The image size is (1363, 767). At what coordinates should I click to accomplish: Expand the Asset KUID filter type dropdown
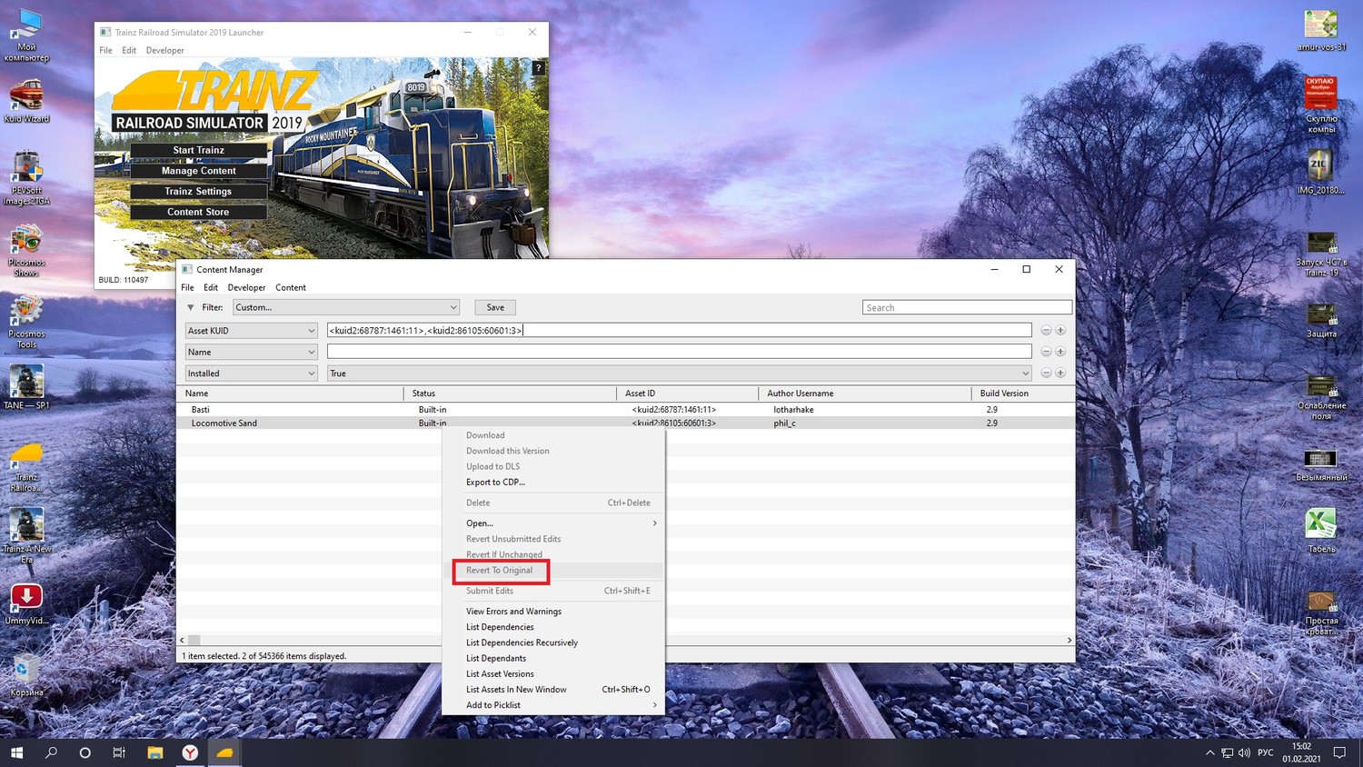[x=251, y=331]
